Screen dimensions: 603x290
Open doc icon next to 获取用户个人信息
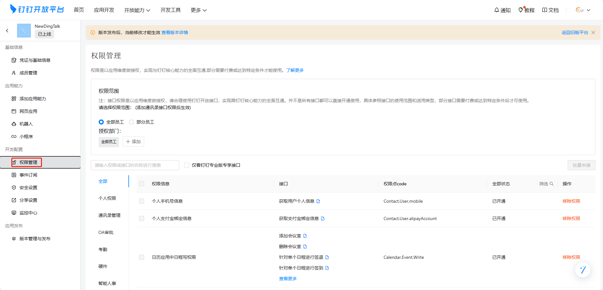point(318,201)
